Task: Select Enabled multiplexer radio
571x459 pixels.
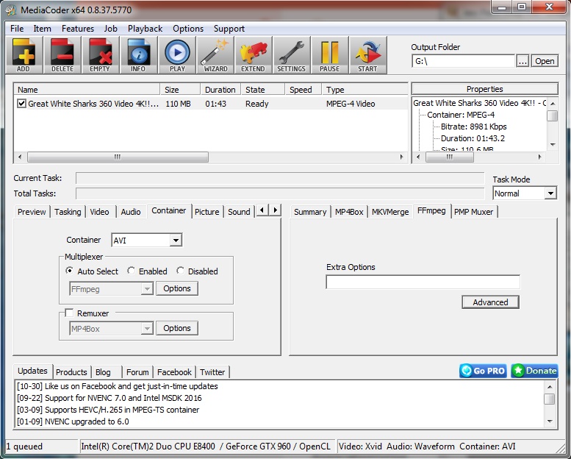Action: click(131, 271)
